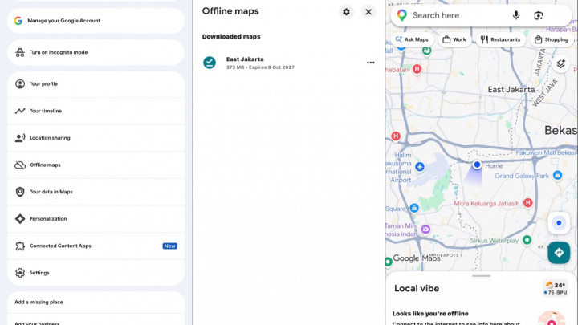The width and height of the screenshot is (578, 325).
Task: Click the Google G logo icon
Action: point(18,21)
